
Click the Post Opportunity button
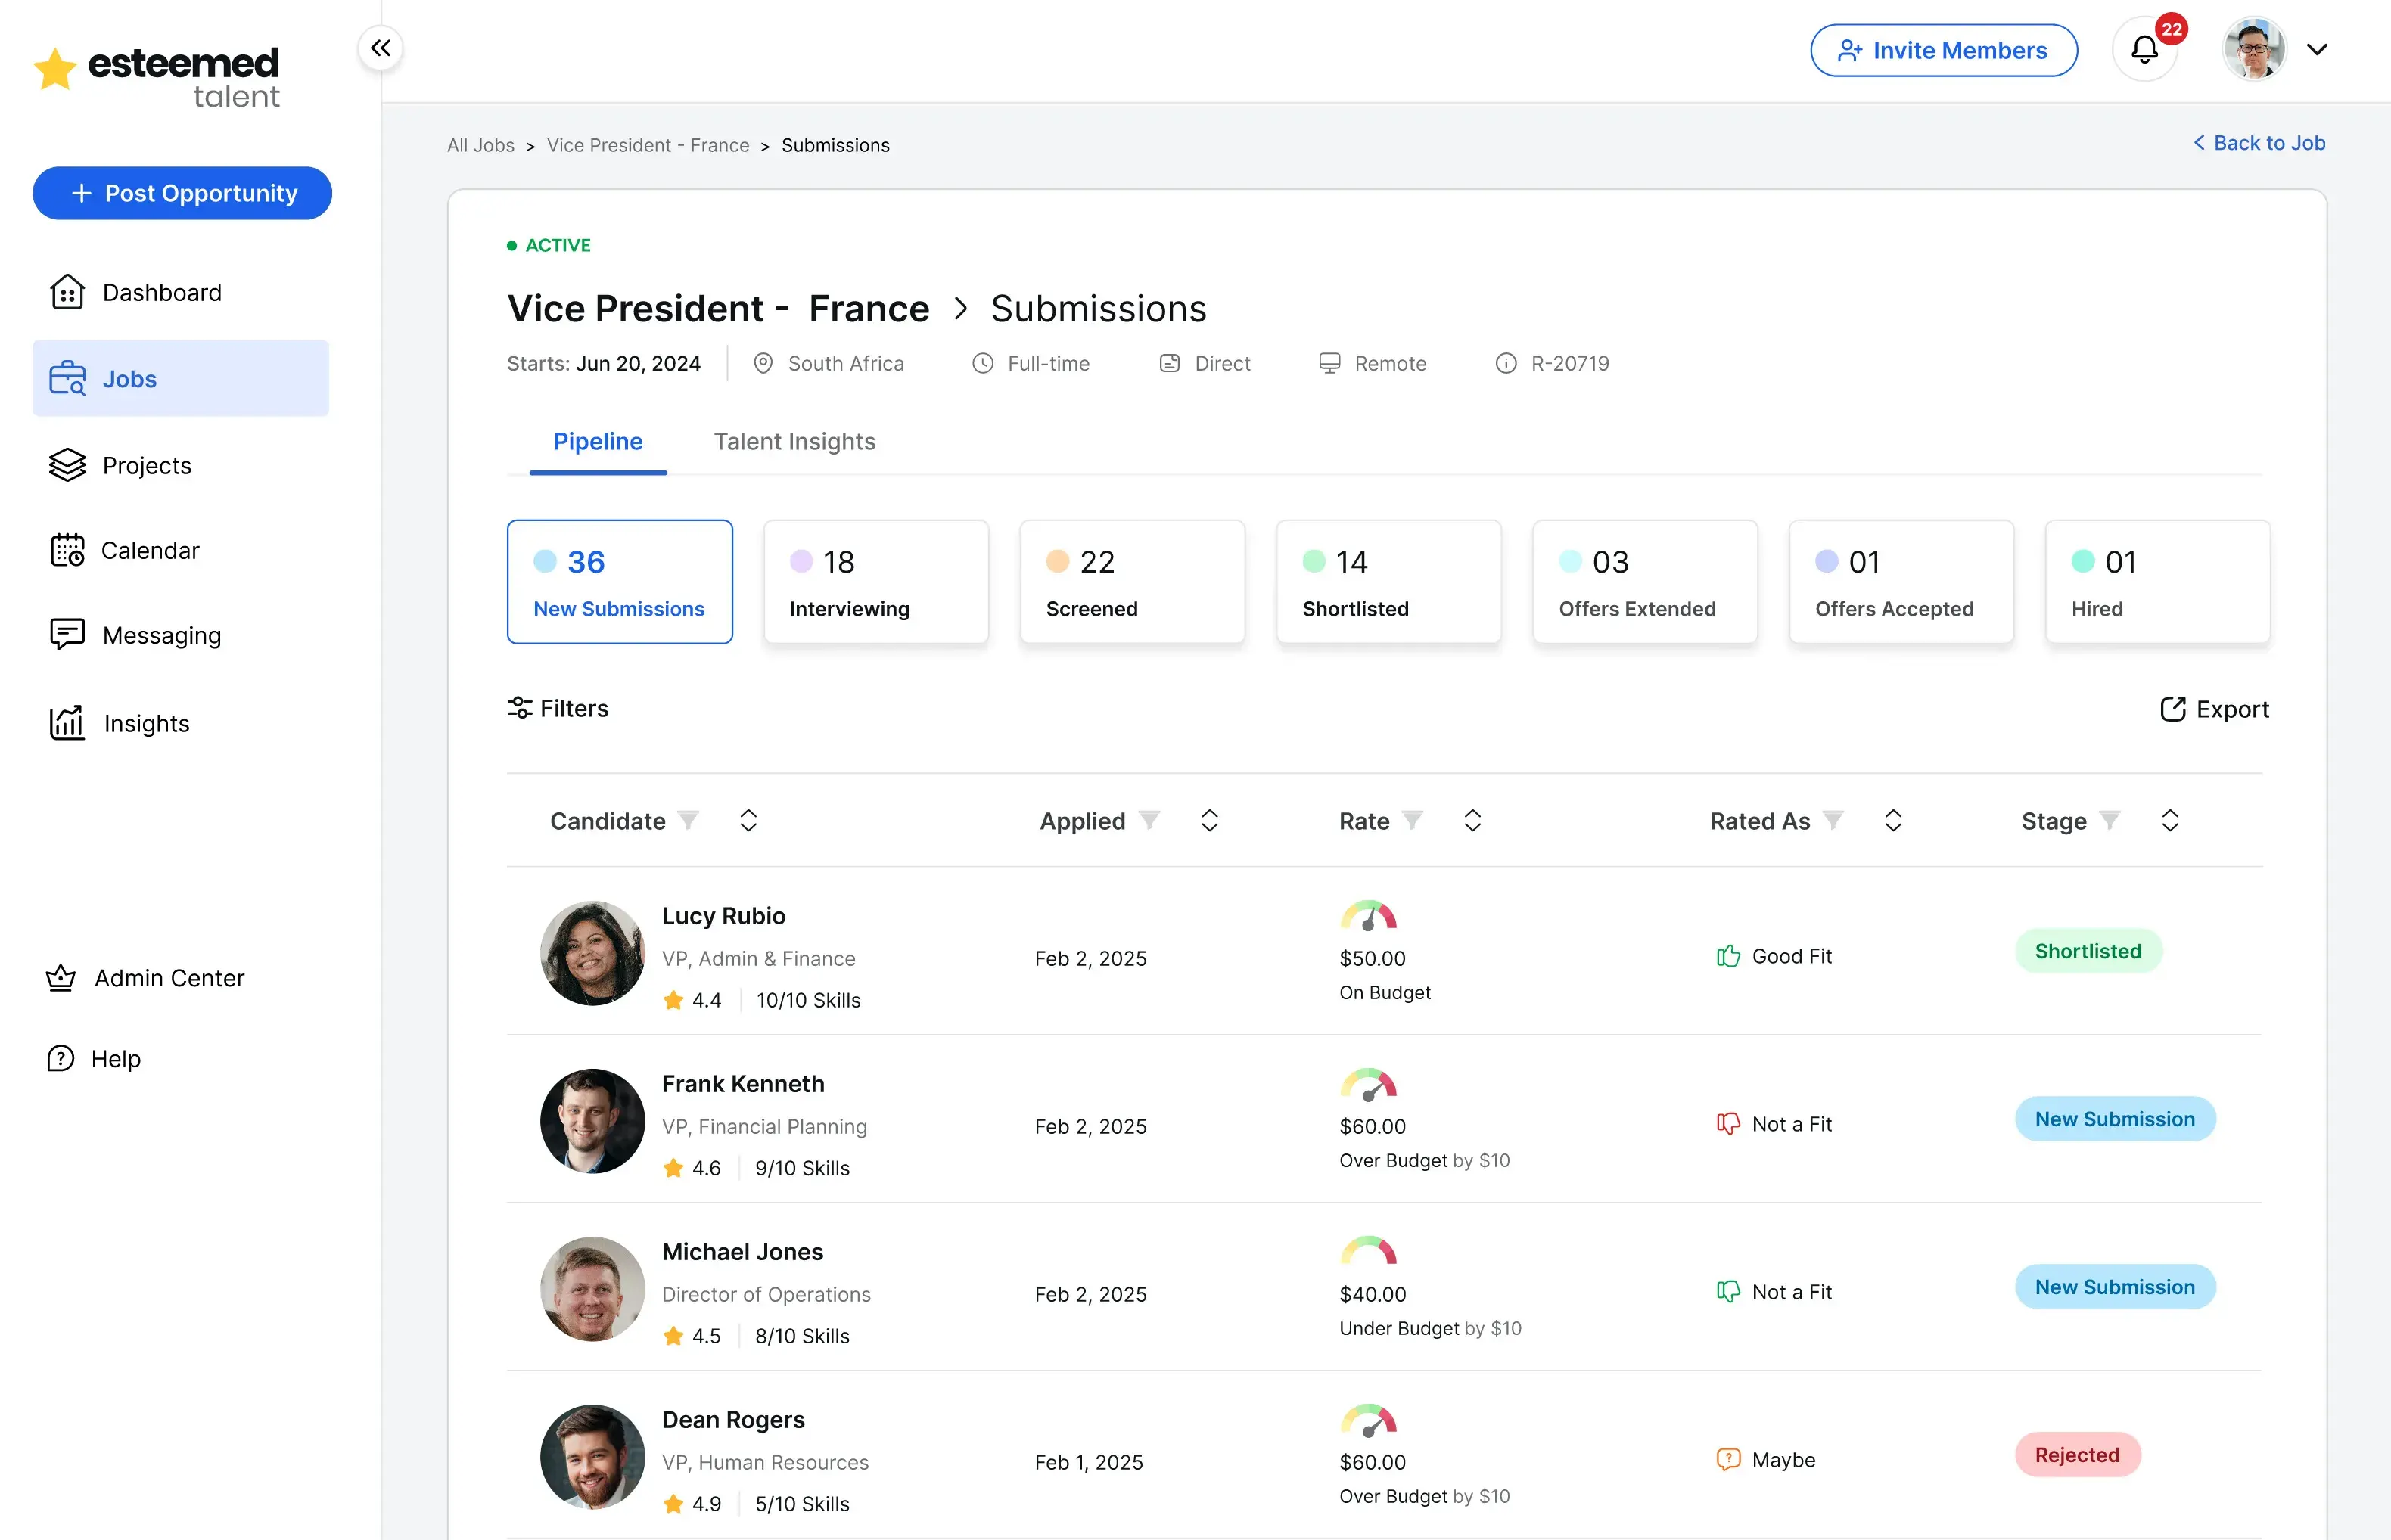pos(182,193)
